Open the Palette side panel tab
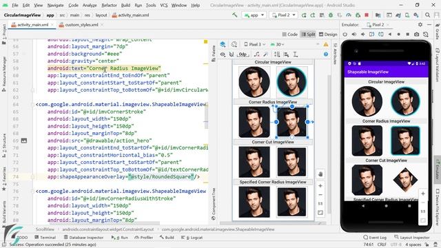441x248 pixels. (214, 54)
